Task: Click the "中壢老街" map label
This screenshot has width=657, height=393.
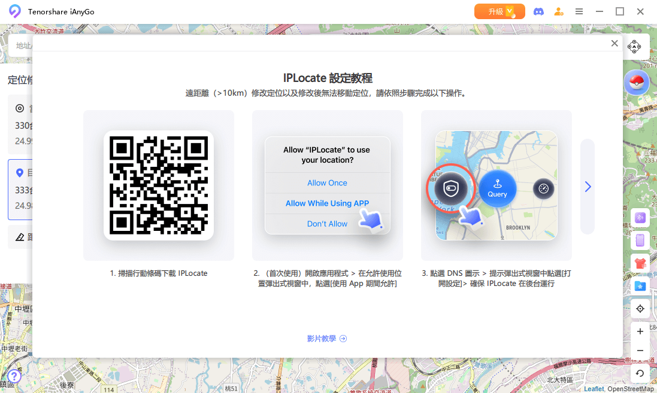Action: (14, 348)
